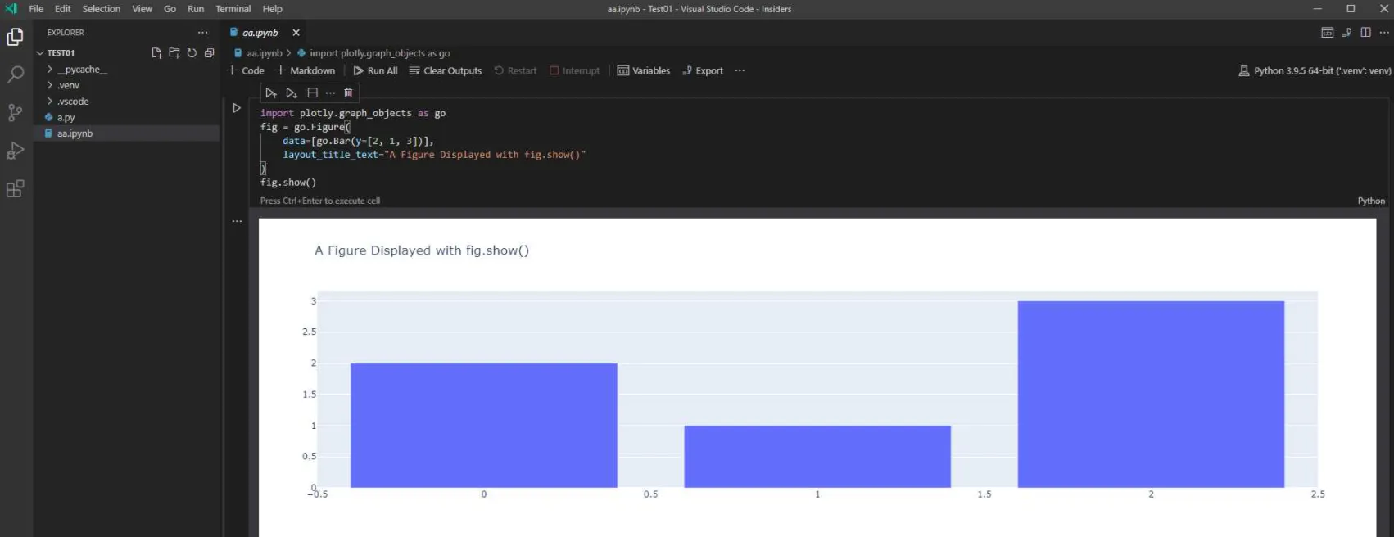Viewport: 1394px width, 537px height.
Task: Refresh the Explorer file tree
Action: point(192,52)
